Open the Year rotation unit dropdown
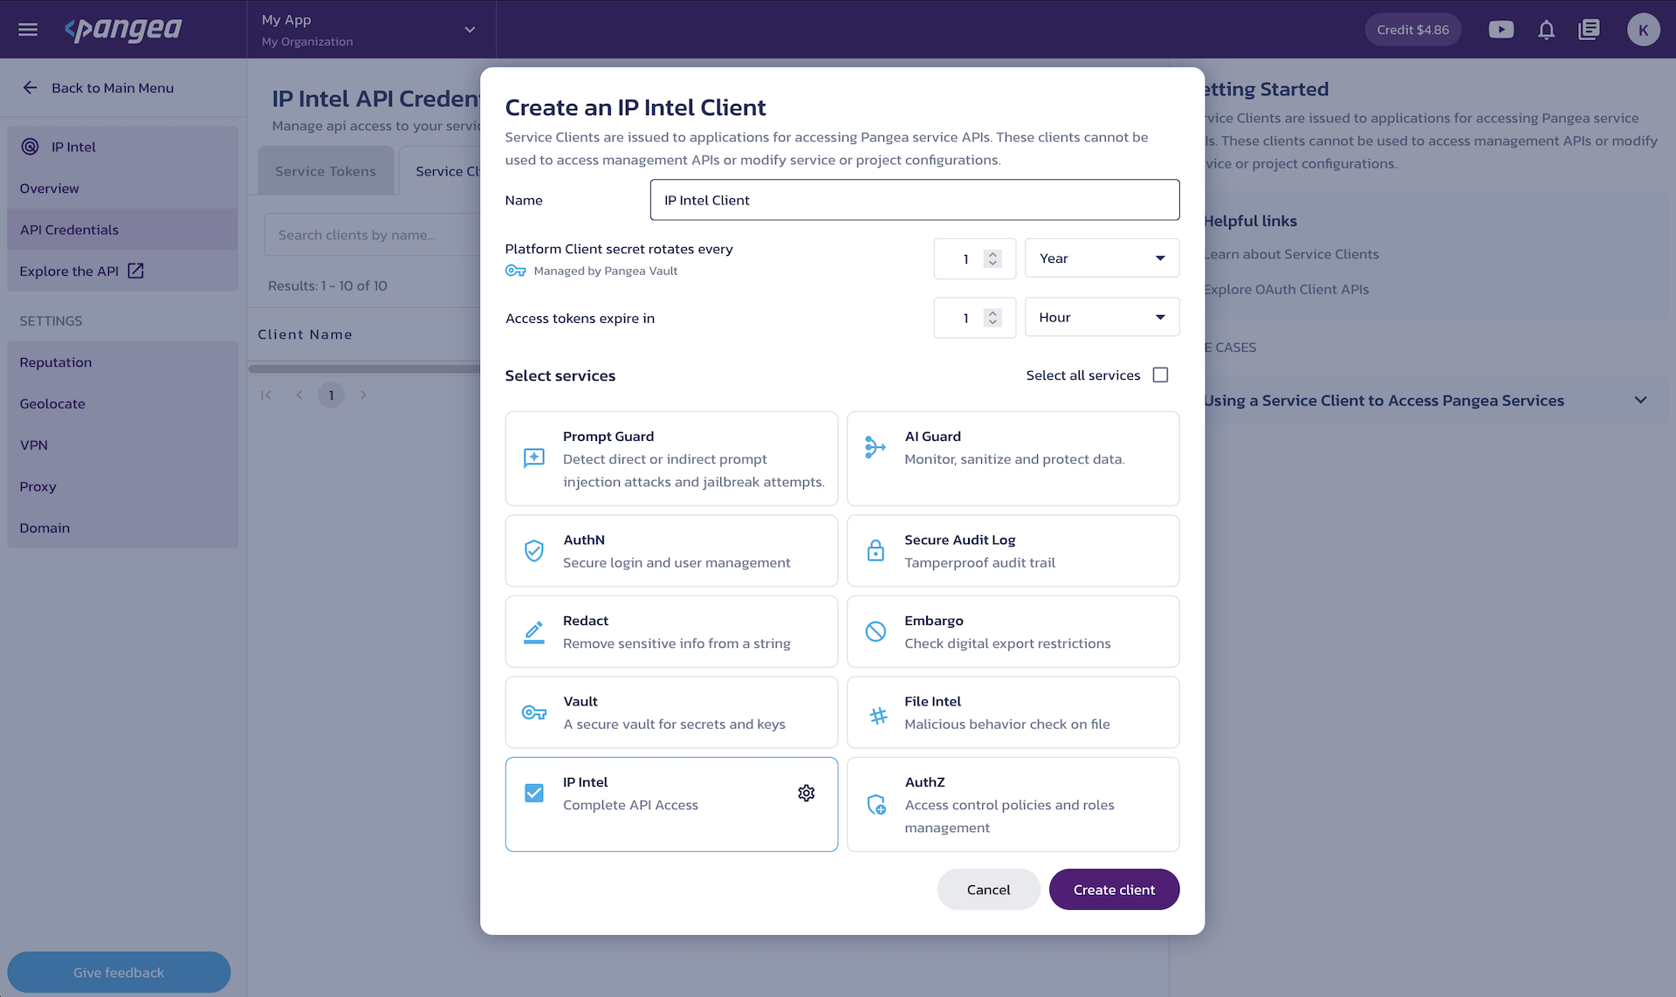This screenshot has width=1676, height=997. tap(1102, 258)
